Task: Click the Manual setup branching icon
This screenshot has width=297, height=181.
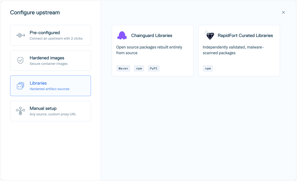Action: pyautogui.click(x=20, y=111)
